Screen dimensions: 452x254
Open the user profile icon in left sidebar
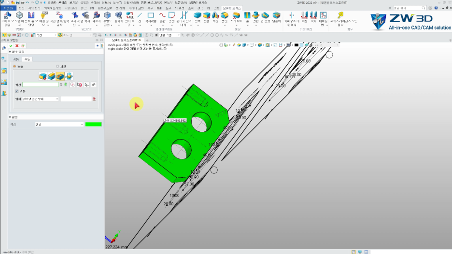(4, 93)
